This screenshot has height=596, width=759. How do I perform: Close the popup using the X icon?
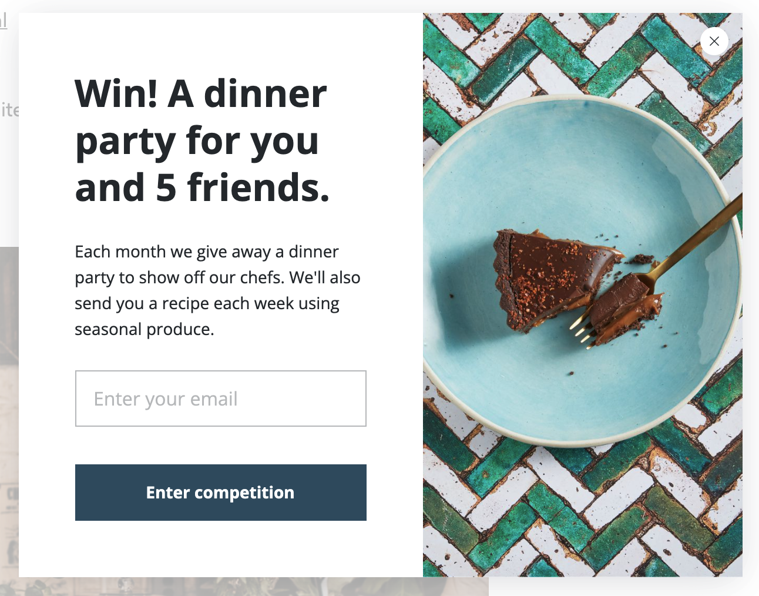[714, 41]
